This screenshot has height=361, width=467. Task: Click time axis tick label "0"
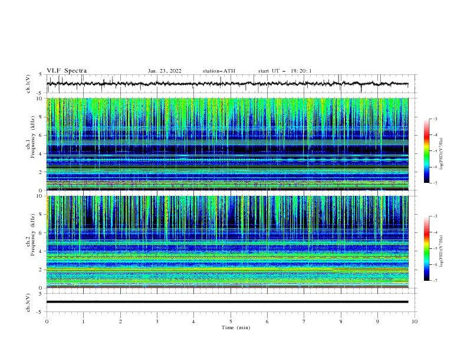tap(47, 321)
